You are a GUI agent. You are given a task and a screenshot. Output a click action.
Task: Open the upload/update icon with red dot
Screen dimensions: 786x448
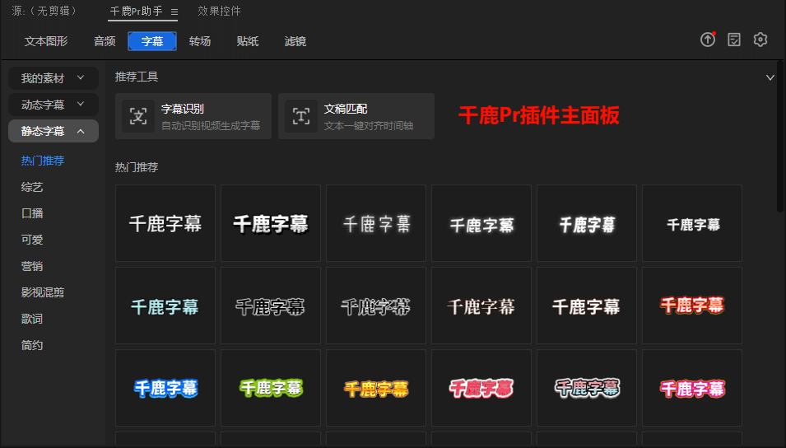click(708, 40)
